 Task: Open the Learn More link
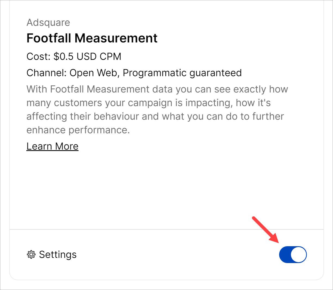point(53,146)
